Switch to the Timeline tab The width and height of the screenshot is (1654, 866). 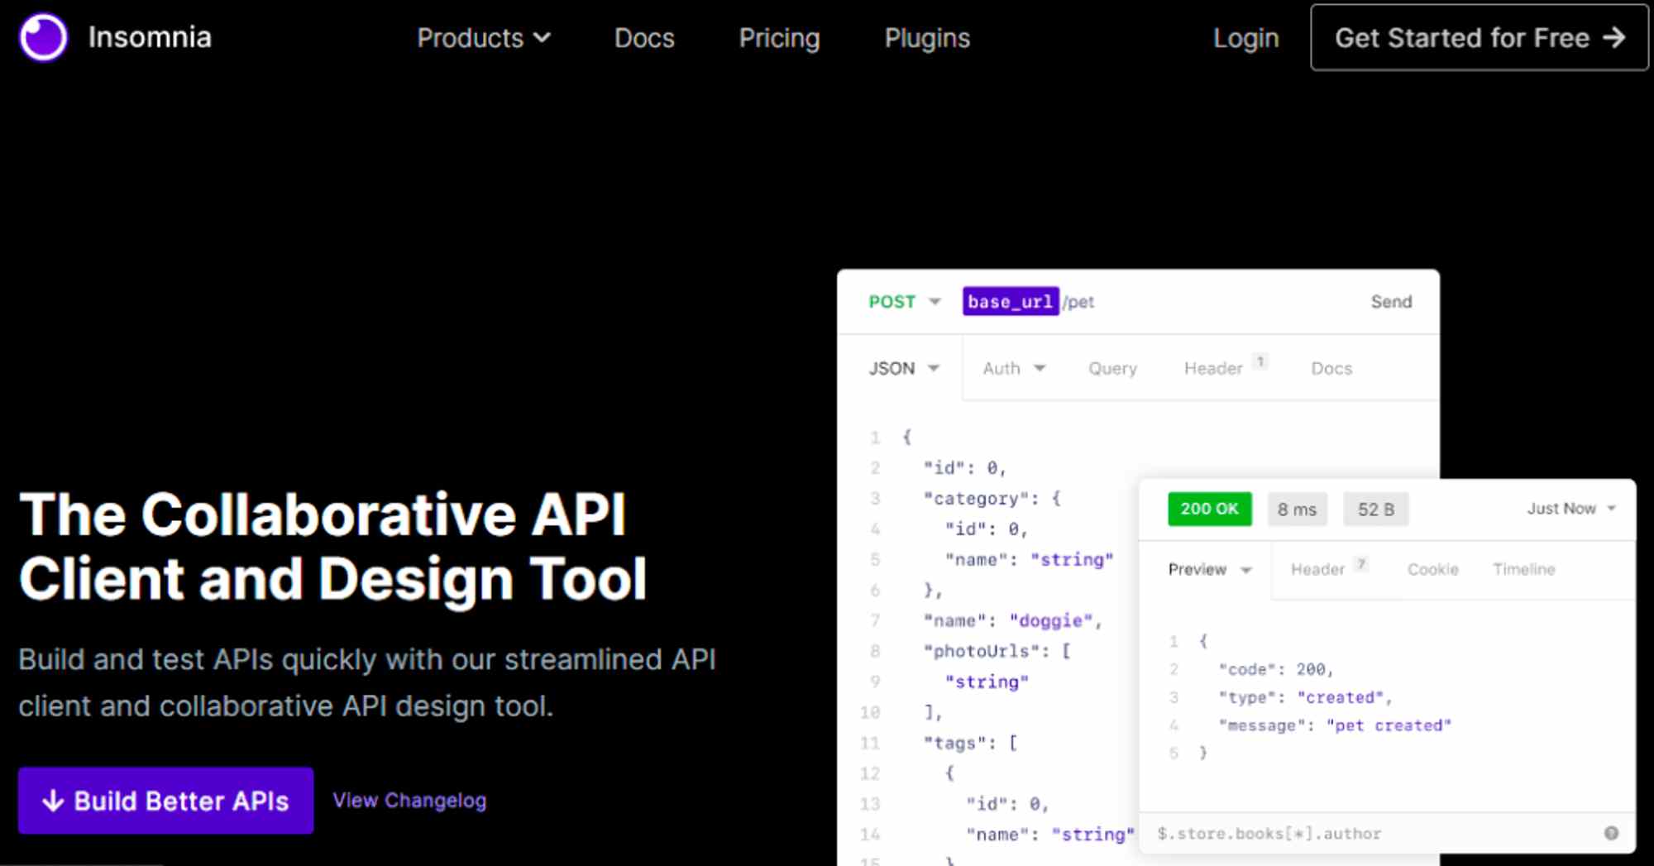1524,569
